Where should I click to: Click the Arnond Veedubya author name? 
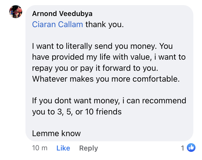point(62,14)
